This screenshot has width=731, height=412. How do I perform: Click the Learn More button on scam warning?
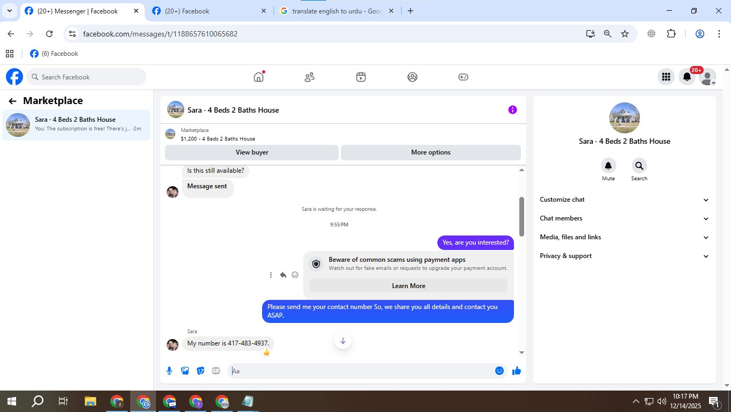[x=408, y=286]
